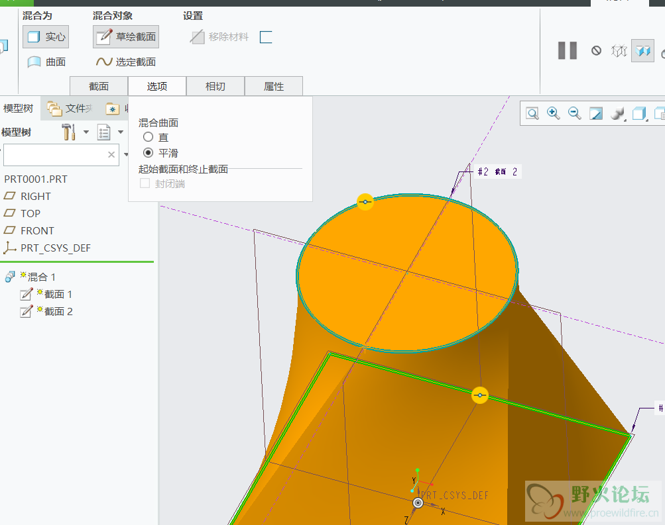Choose 选定截面 selected sections
The height and width of the screenshot is (525, 665).
coord(126,62)
